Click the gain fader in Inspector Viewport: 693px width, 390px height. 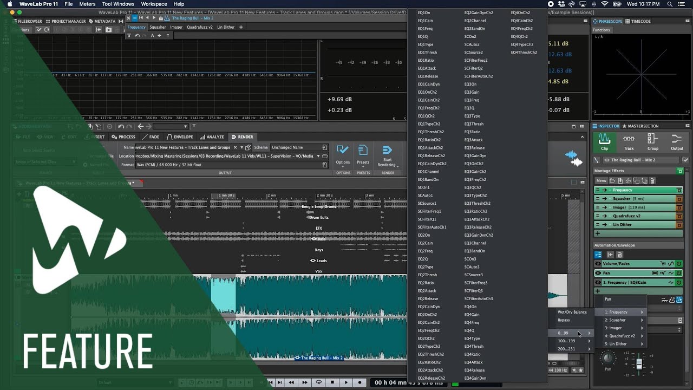(639, 363)
